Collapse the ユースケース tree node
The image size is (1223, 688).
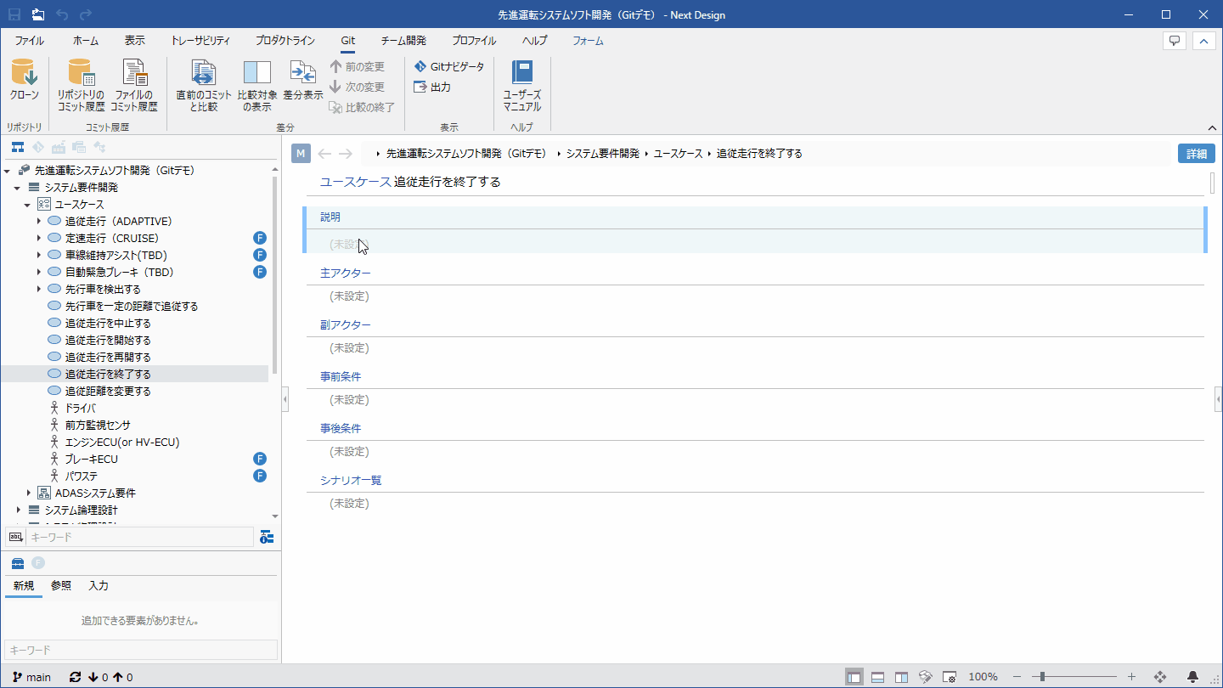click(x=27, y=204)
